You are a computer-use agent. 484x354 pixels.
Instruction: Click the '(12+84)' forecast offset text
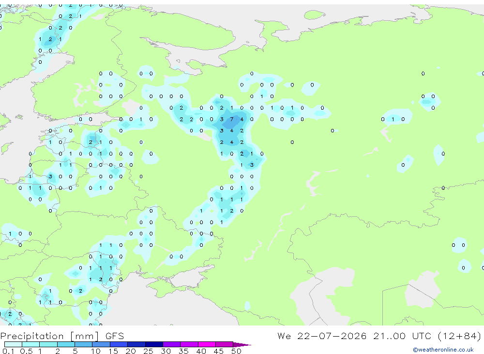tap(460, 336)
